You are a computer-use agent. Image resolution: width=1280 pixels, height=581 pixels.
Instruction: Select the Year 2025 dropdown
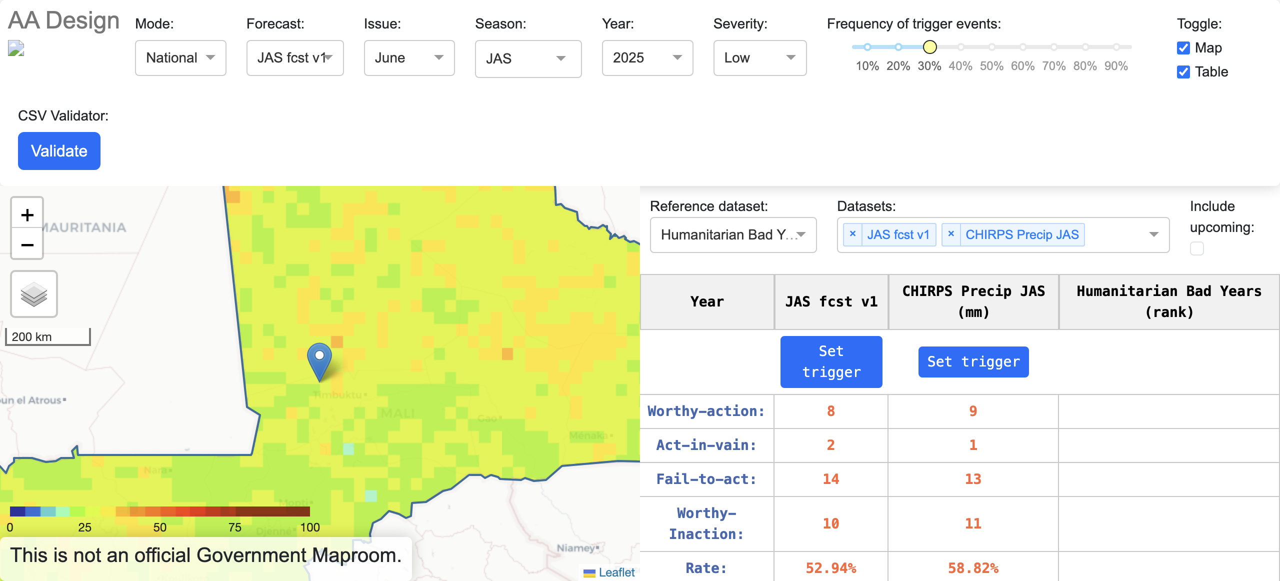pos(647,58)
